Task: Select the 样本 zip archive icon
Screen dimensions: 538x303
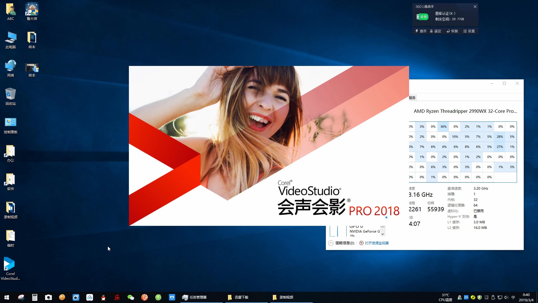Action: 32,40
